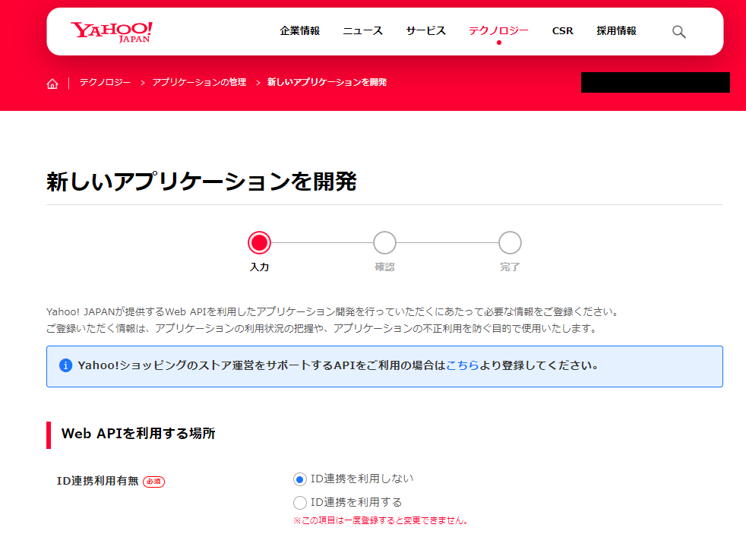
Task: Click the Yahoo! JAPAN logo
Action: (x=110, y=31)
